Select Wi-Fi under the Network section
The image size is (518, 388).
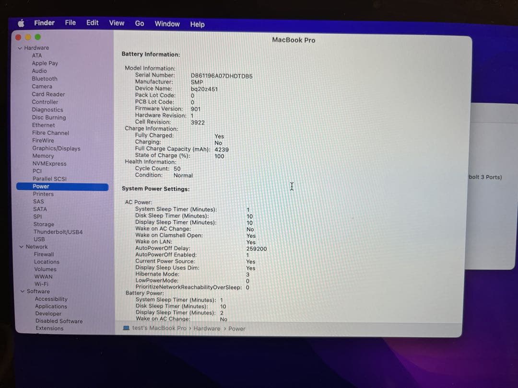click(42, 284)
